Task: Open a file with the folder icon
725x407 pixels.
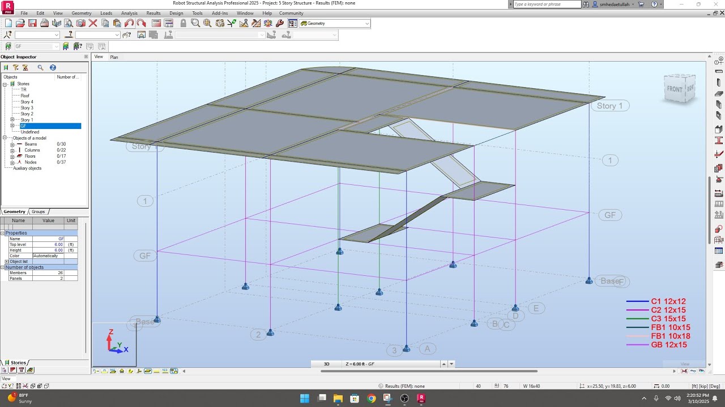Action: coord(20,23)
